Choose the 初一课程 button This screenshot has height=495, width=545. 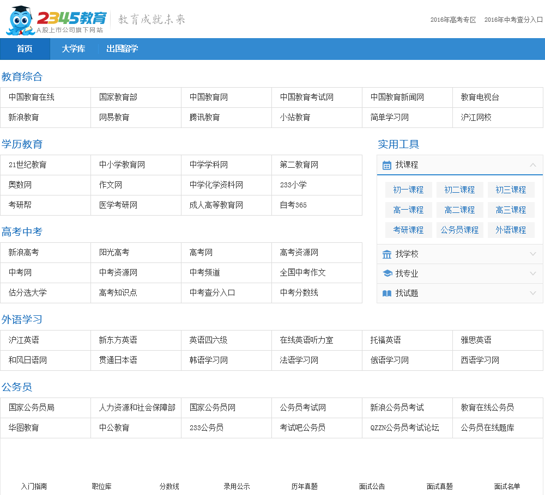408,190
